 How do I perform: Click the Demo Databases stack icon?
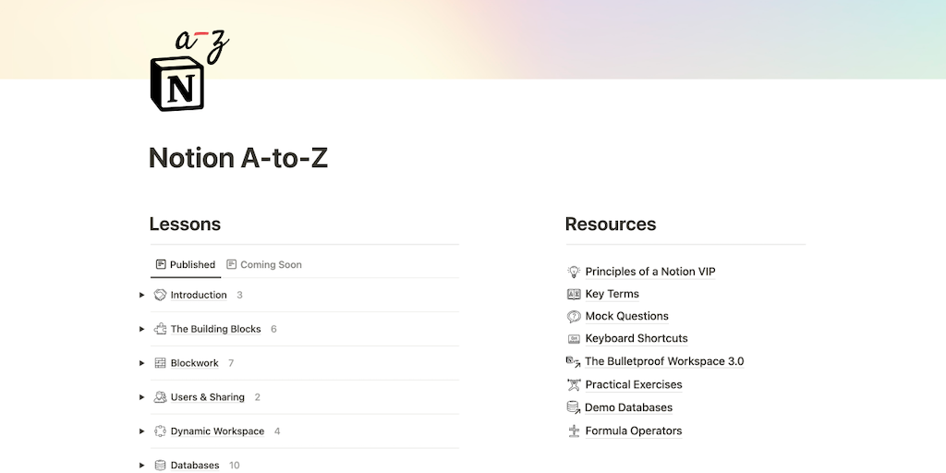[574, 407]
